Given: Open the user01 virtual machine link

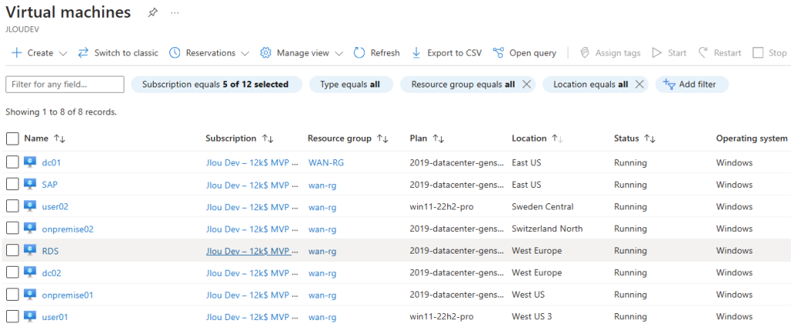Looking at the screenshot, I should tap(55, 317).
